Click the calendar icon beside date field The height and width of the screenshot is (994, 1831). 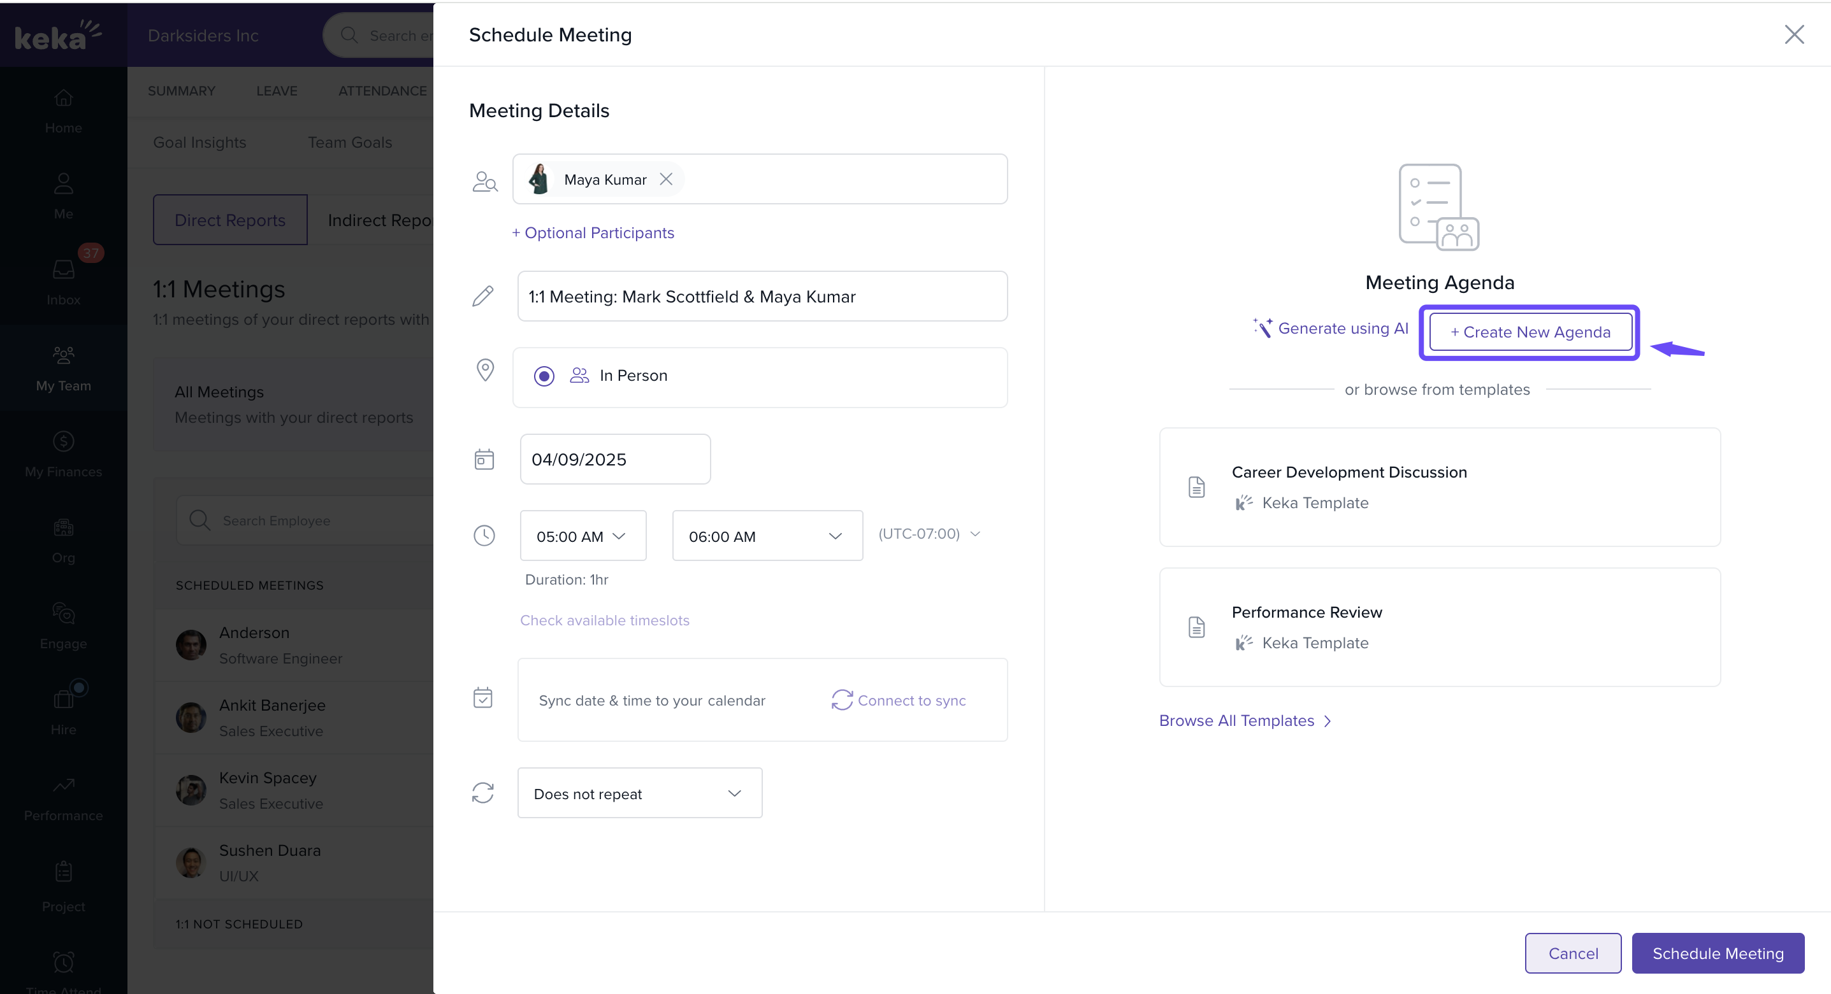pos(484,459)
